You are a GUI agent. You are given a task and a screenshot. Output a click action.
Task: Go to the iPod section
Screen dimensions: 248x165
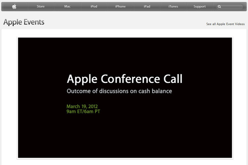click(x=94, y=7)
